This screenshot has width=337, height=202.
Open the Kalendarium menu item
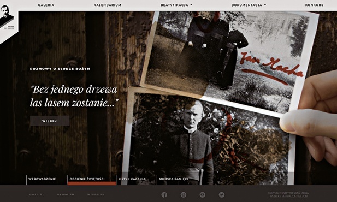coord(108,5)
